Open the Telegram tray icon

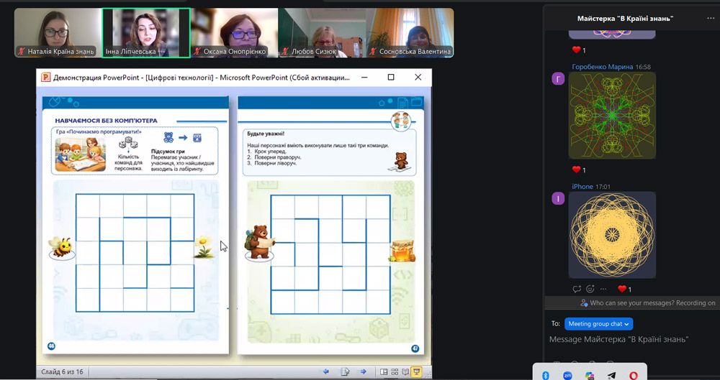[x=611, y=375]
